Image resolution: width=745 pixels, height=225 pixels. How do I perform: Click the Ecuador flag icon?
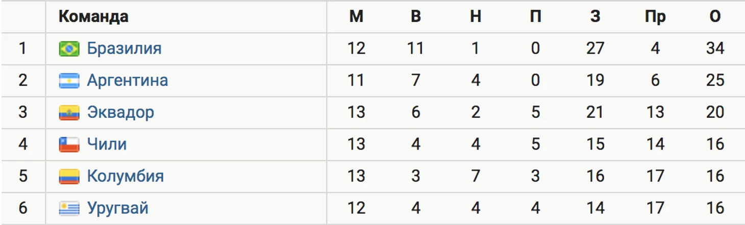click(69, 113)
